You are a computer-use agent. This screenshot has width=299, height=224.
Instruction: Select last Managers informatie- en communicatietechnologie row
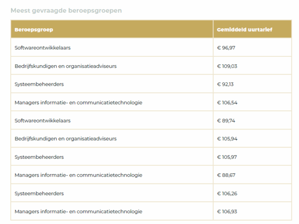(151, 211)
